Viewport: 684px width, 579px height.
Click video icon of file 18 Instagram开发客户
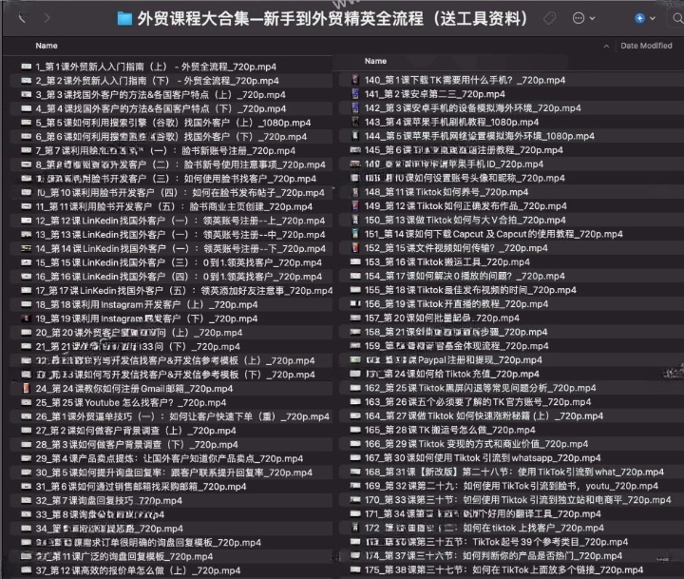pos(27,304)
